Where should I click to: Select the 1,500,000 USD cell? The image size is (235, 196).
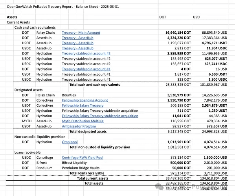click(215, 158)
